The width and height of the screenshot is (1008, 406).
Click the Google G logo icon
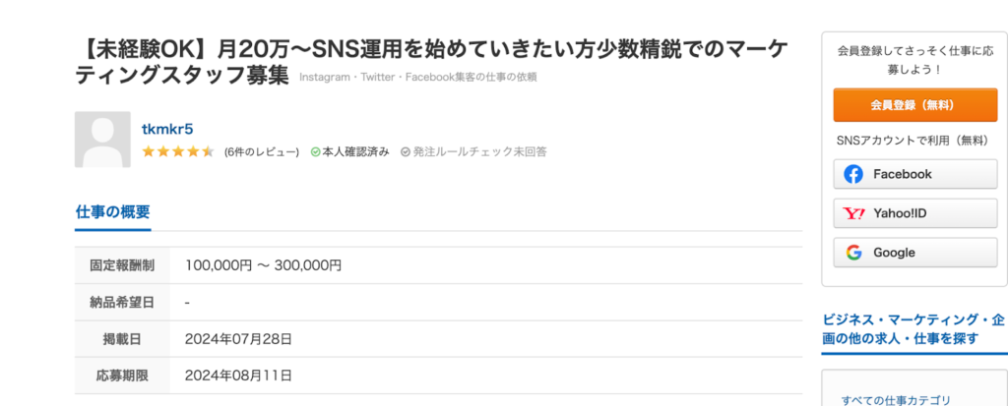pyautogui.click(x=853, y=253)
